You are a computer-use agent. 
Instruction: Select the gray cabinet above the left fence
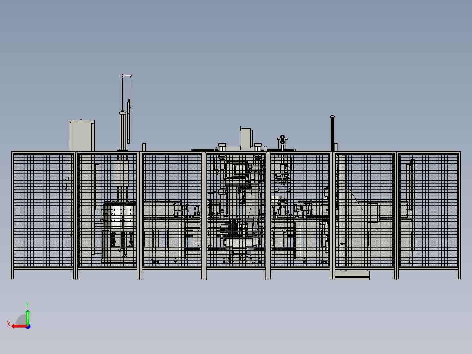(x=81, y=135)
